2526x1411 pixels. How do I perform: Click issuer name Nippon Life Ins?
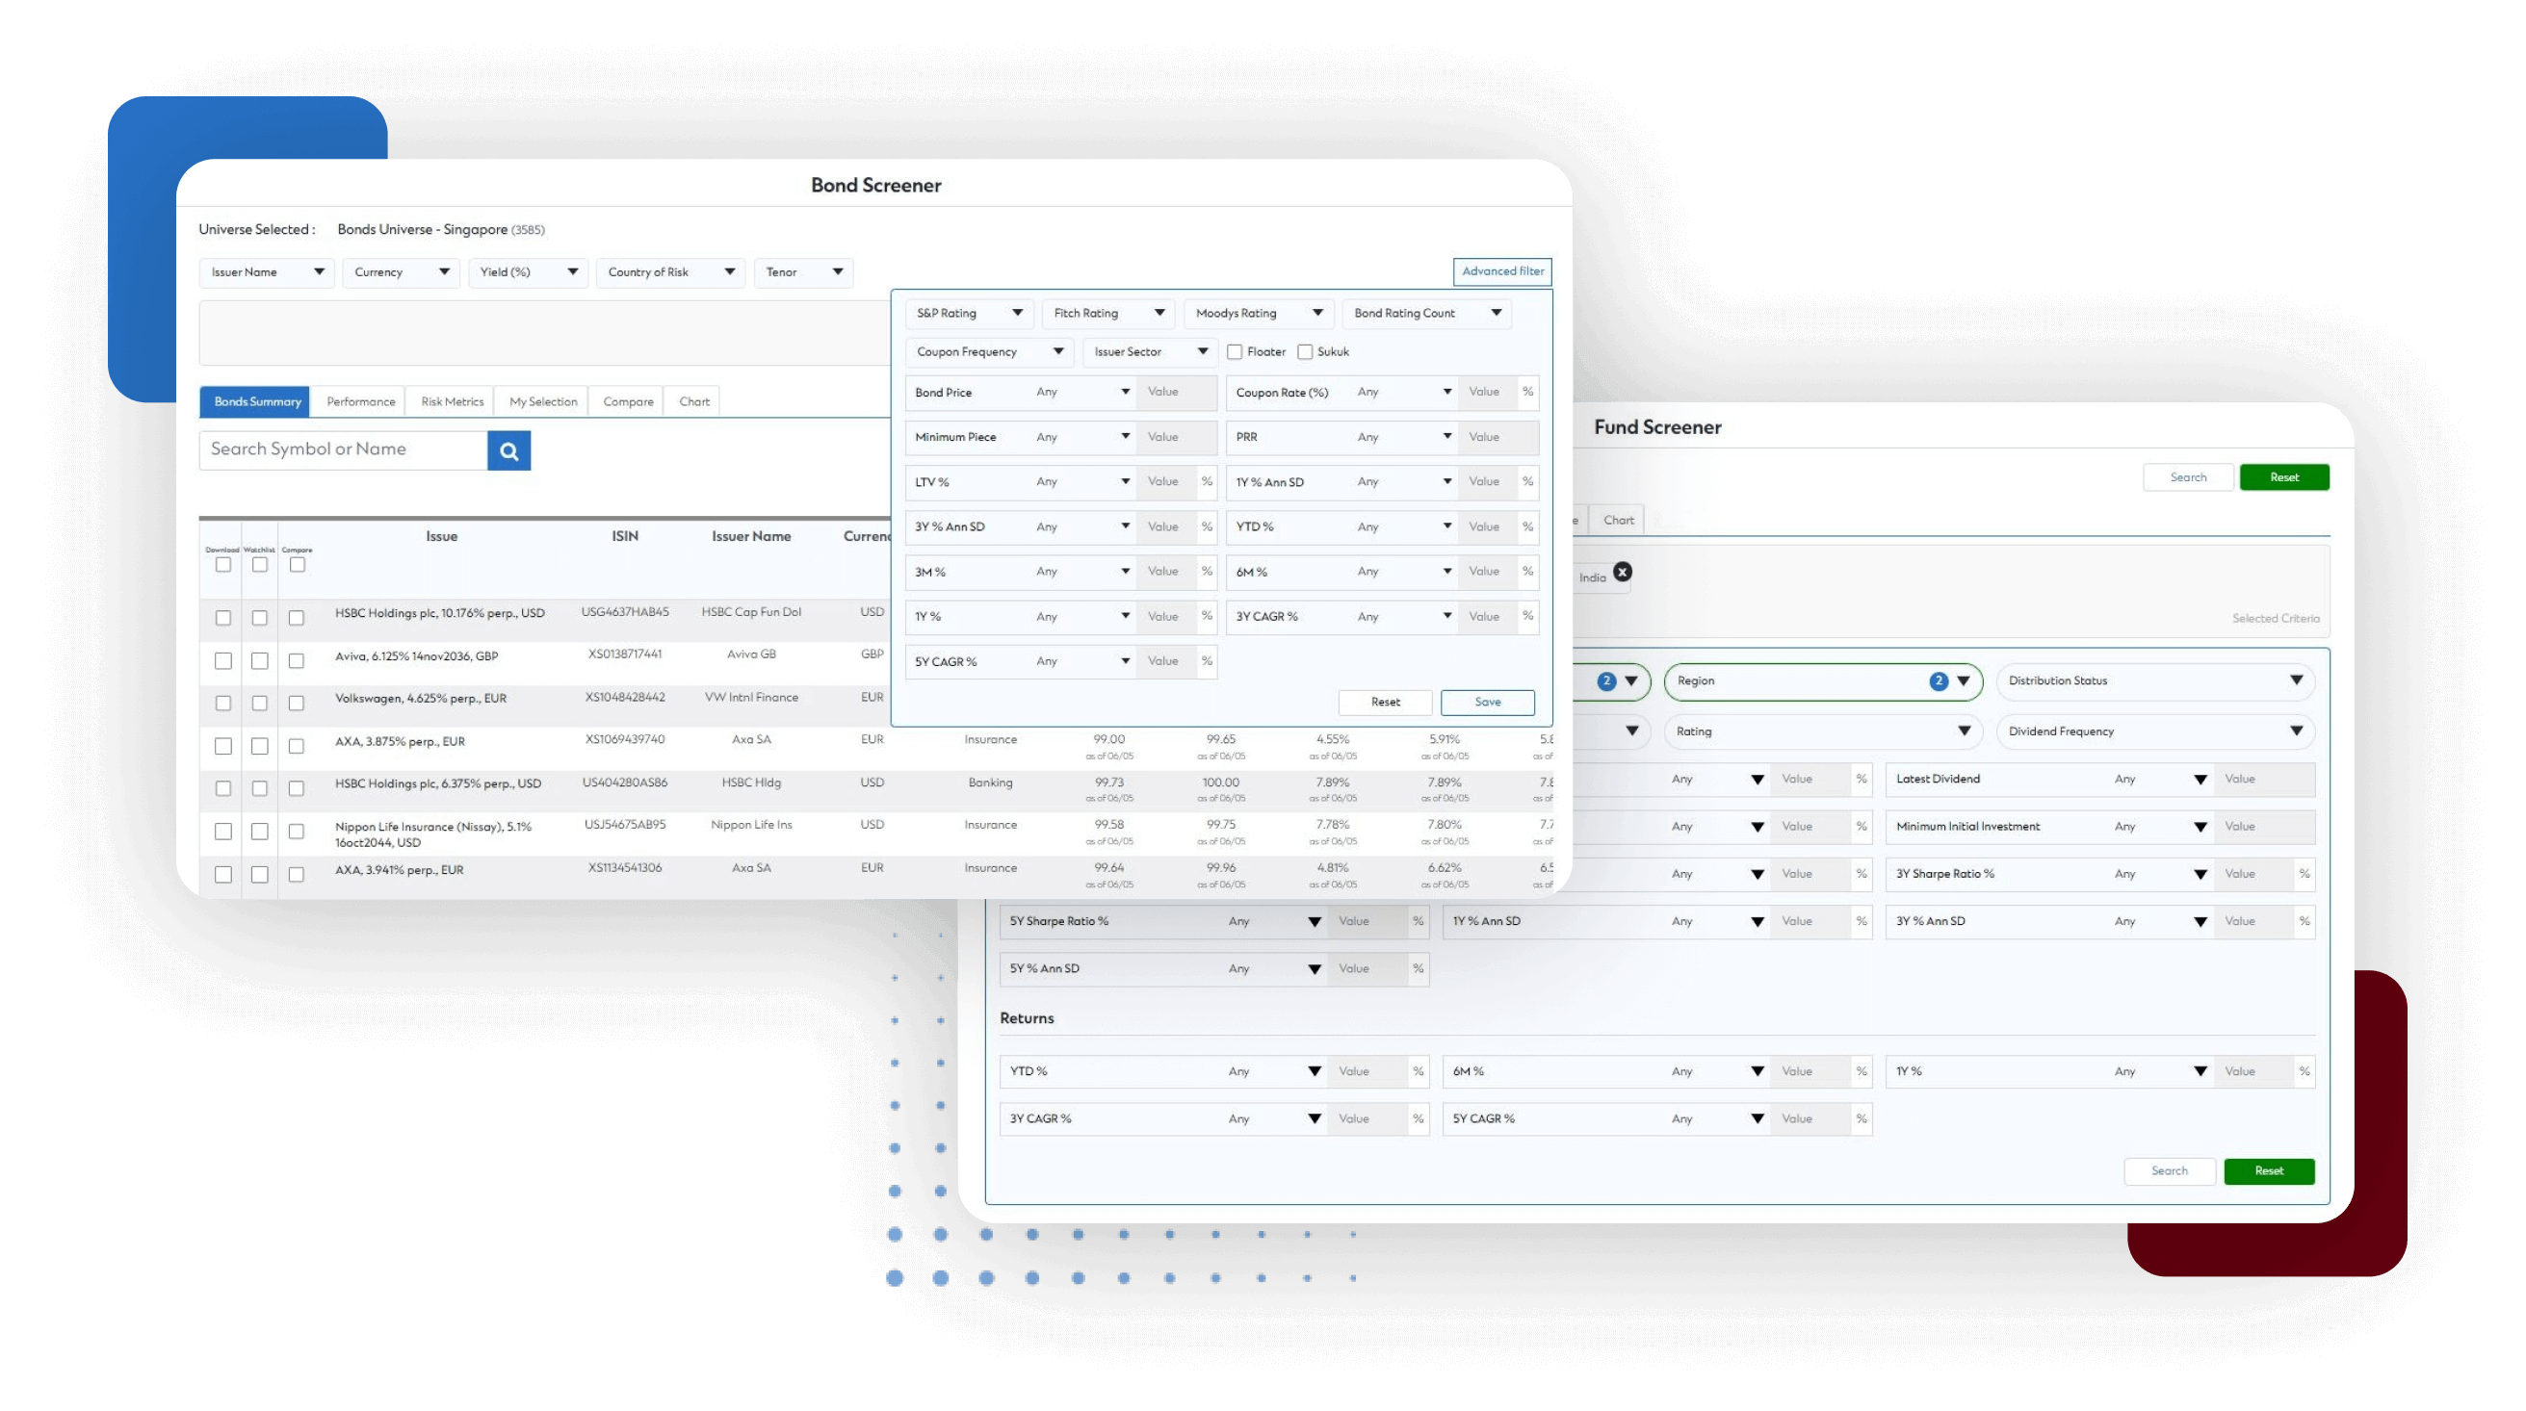751,825
